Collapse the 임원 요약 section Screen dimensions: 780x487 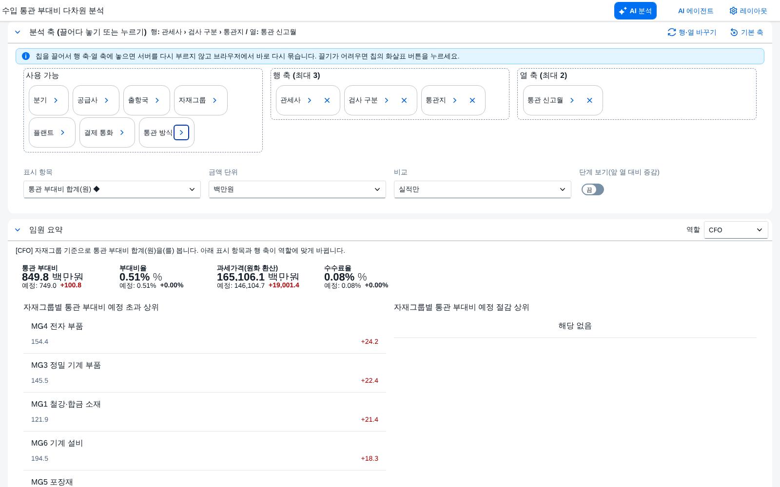18,230
